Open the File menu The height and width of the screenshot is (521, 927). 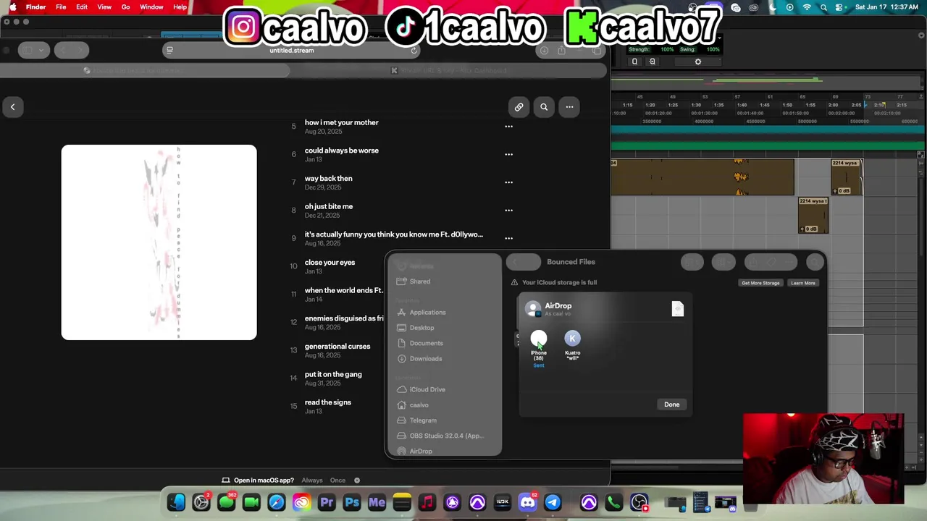point(61,7)
